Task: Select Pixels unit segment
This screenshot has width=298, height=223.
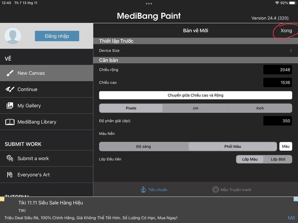Action: point(131,108)
